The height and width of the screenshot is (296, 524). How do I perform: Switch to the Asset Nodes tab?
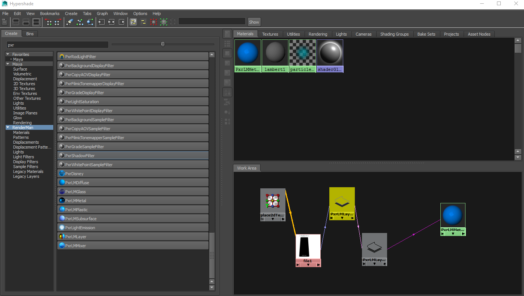[x=479, y=34]
